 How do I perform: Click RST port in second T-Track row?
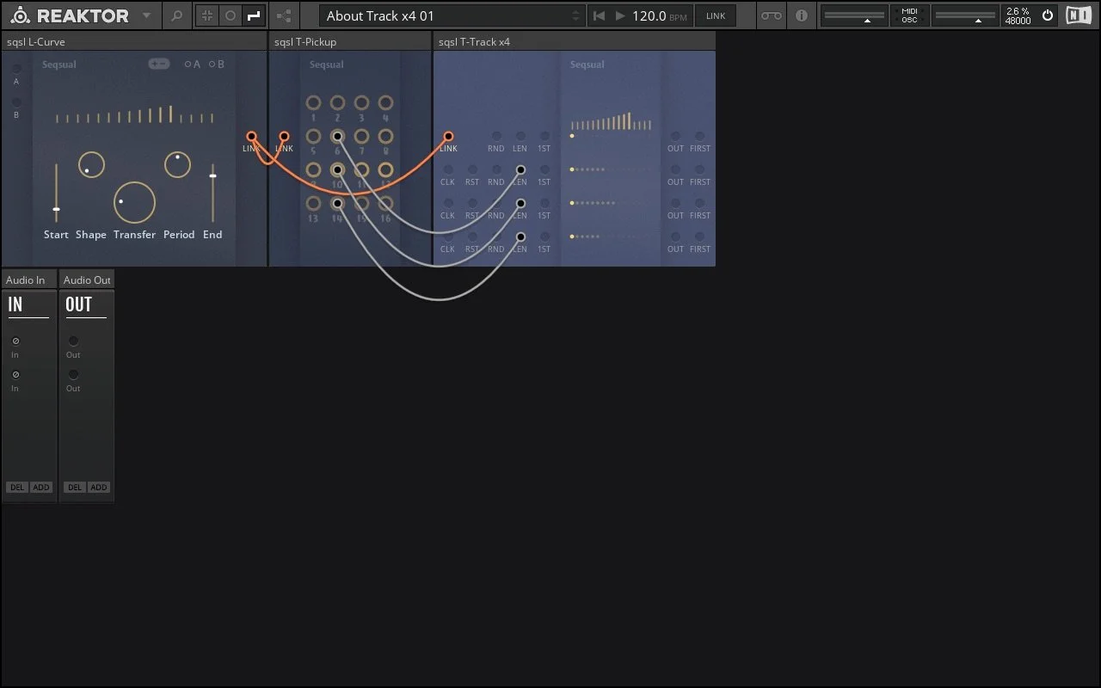(x=472, y=169)
